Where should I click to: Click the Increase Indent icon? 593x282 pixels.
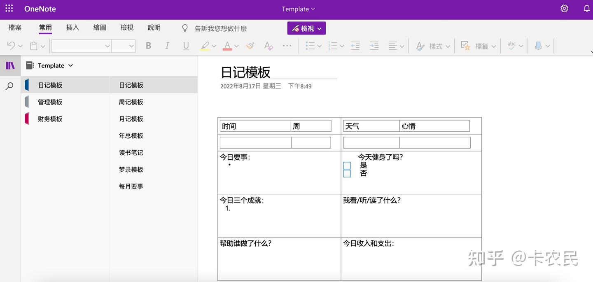pyautogui.click(x=374, y=46)
